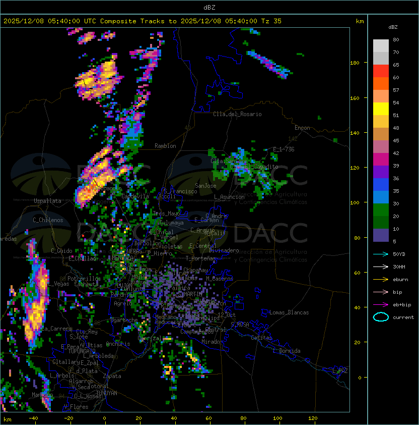Click the cyan 50YD arrow in legend
The image size is (419, 425).
[381, 254]
